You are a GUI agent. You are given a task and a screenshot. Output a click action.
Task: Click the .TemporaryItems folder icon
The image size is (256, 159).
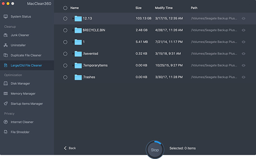pos(78,66)
